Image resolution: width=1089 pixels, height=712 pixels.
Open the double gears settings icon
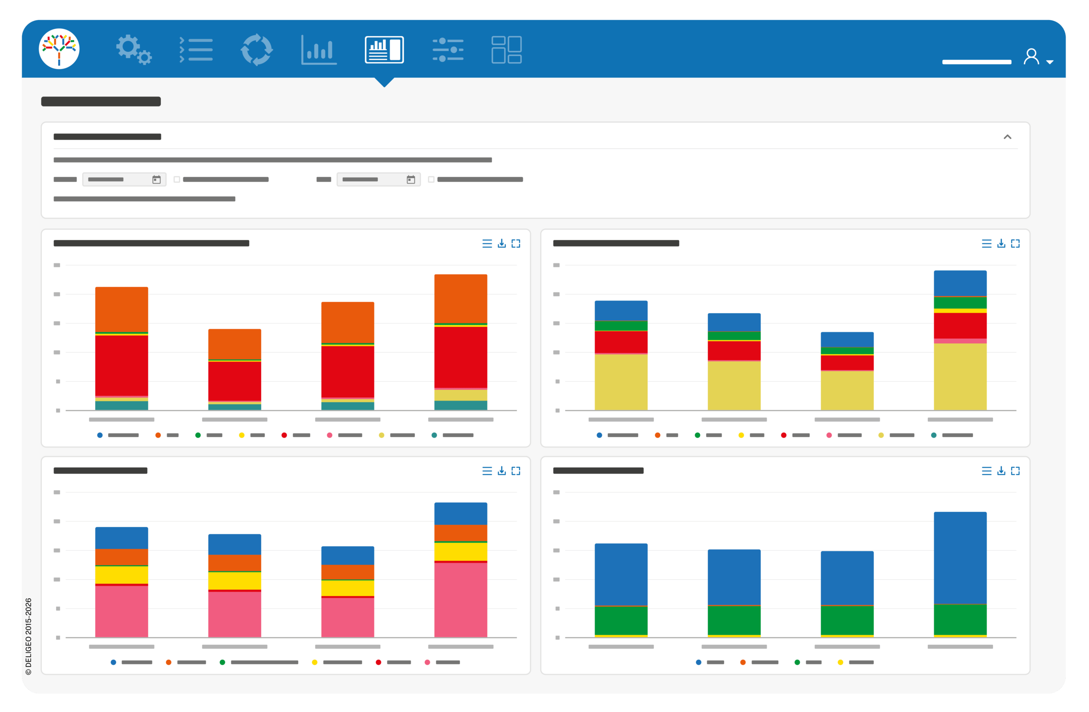[134, 49]
